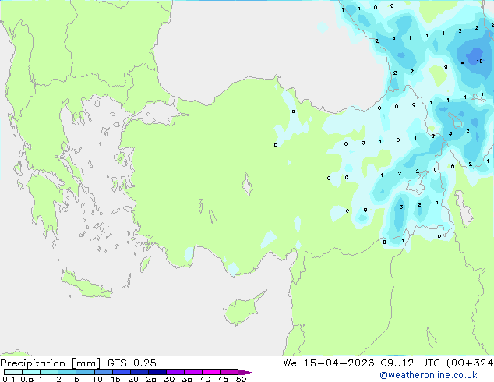Click the '0.5' legend scale label
494x382 pixels.
(x=27, y=379)
